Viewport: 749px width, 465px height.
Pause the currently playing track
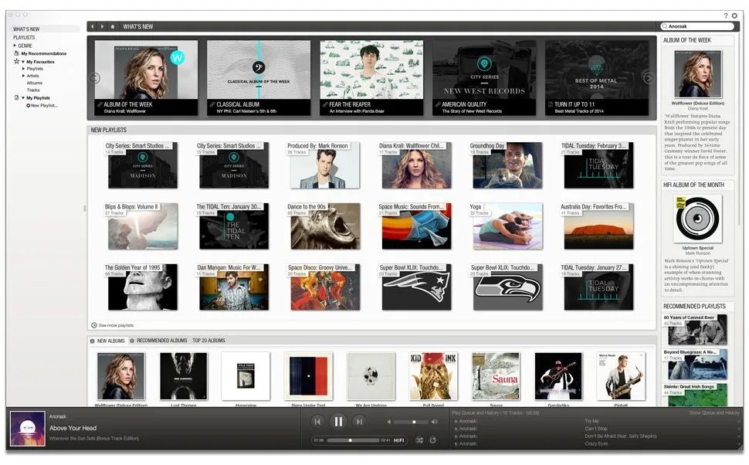337,421
